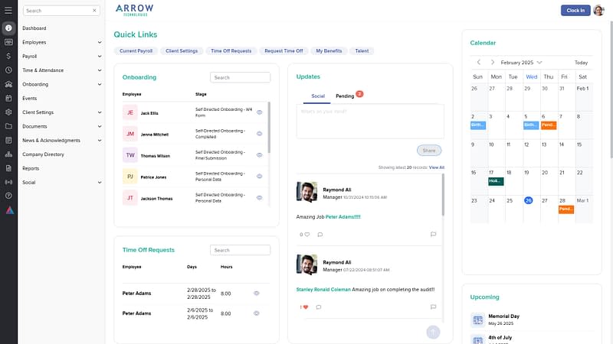View Thomas Wilson onboarding details eye icon
The width and height of the screenshot is (613, 344).
[x=260, y=155]
